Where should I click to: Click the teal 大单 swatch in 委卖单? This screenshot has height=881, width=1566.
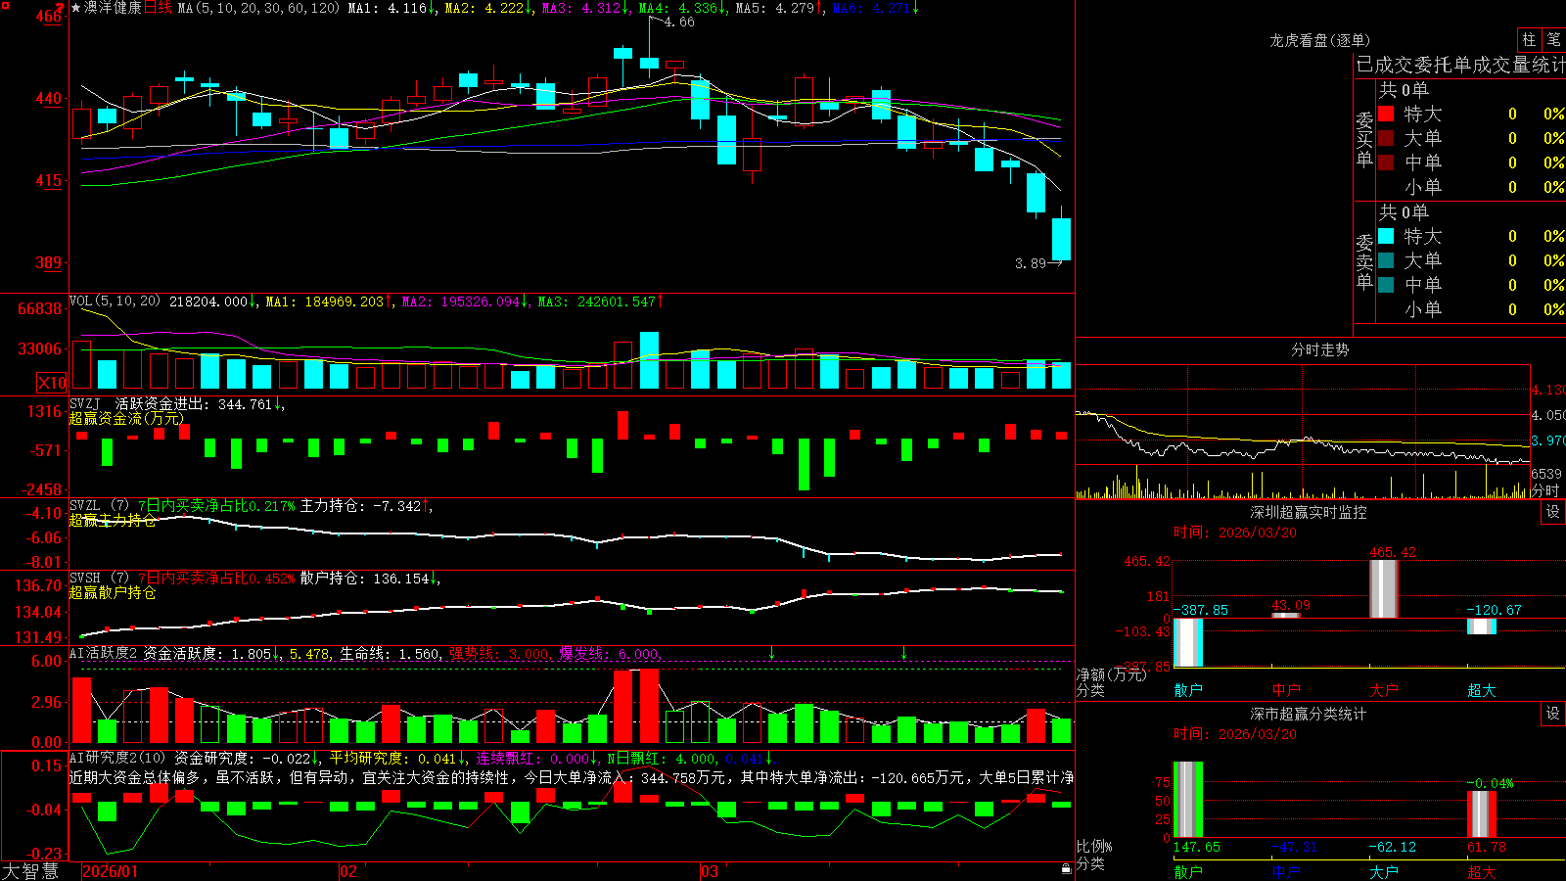(1386, 260)
